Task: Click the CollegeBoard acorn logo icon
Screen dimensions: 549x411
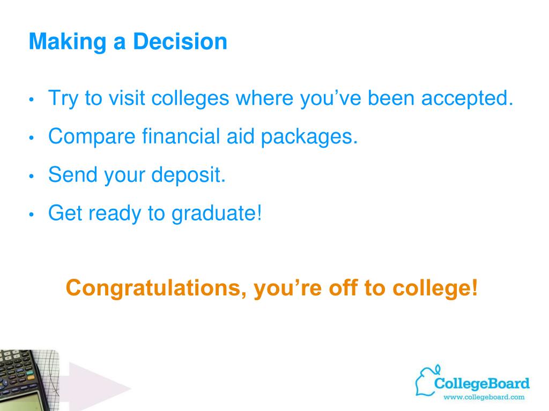Action: pos(426,380)
